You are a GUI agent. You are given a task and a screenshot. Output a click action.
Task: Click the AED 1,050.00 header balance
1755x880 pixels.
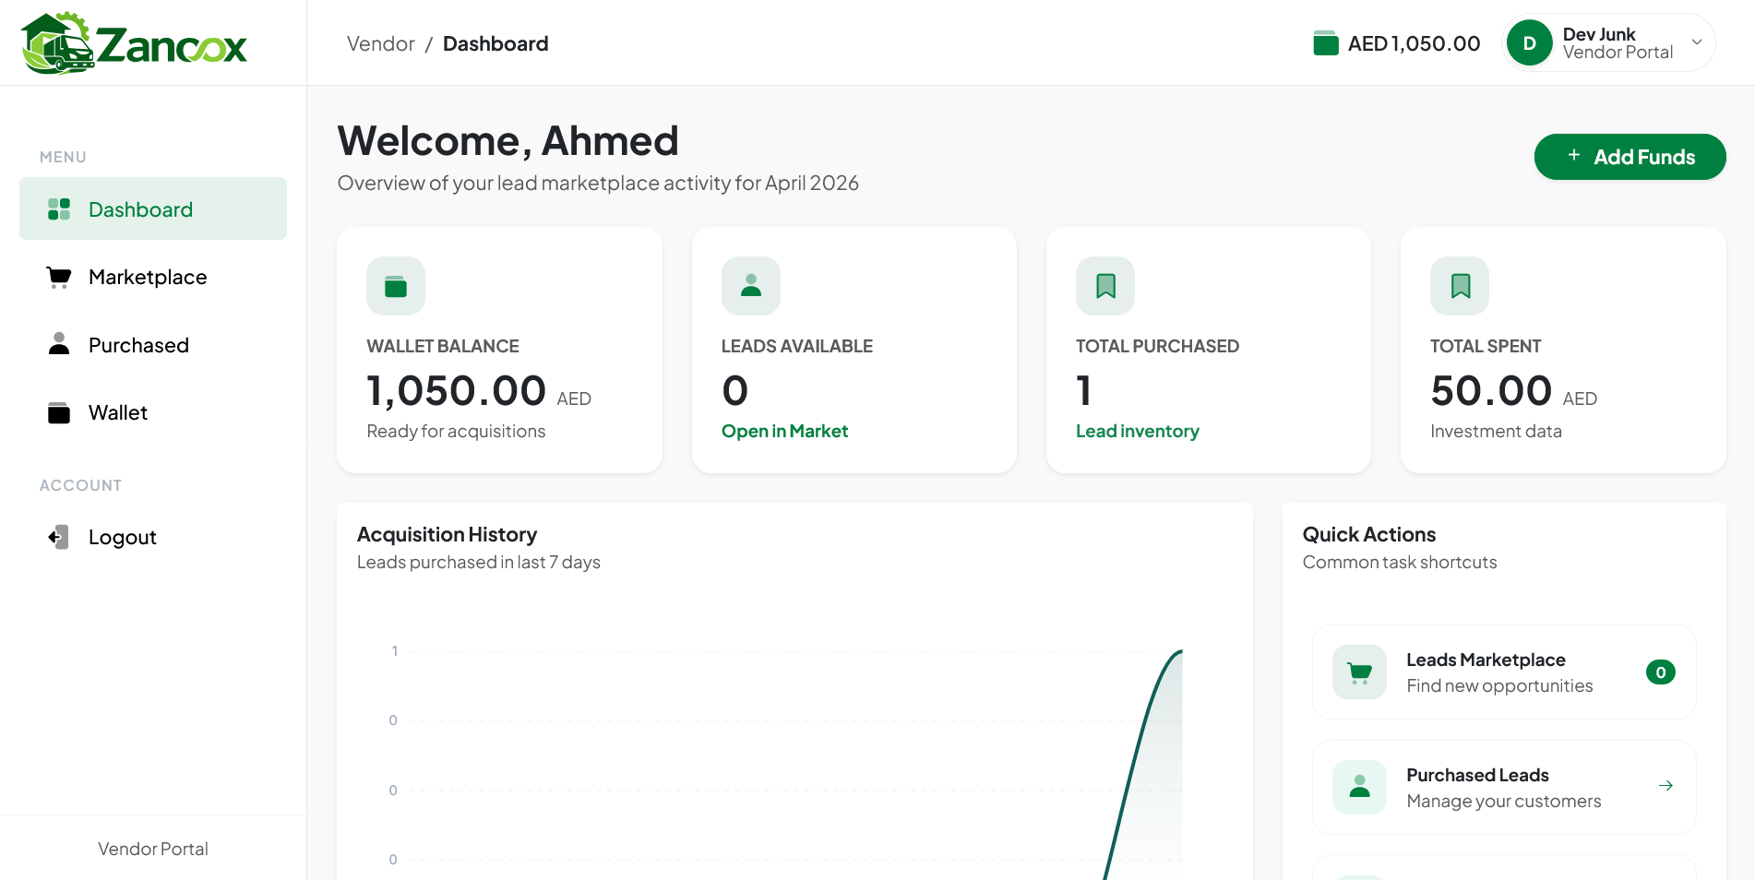point(1414,43)
